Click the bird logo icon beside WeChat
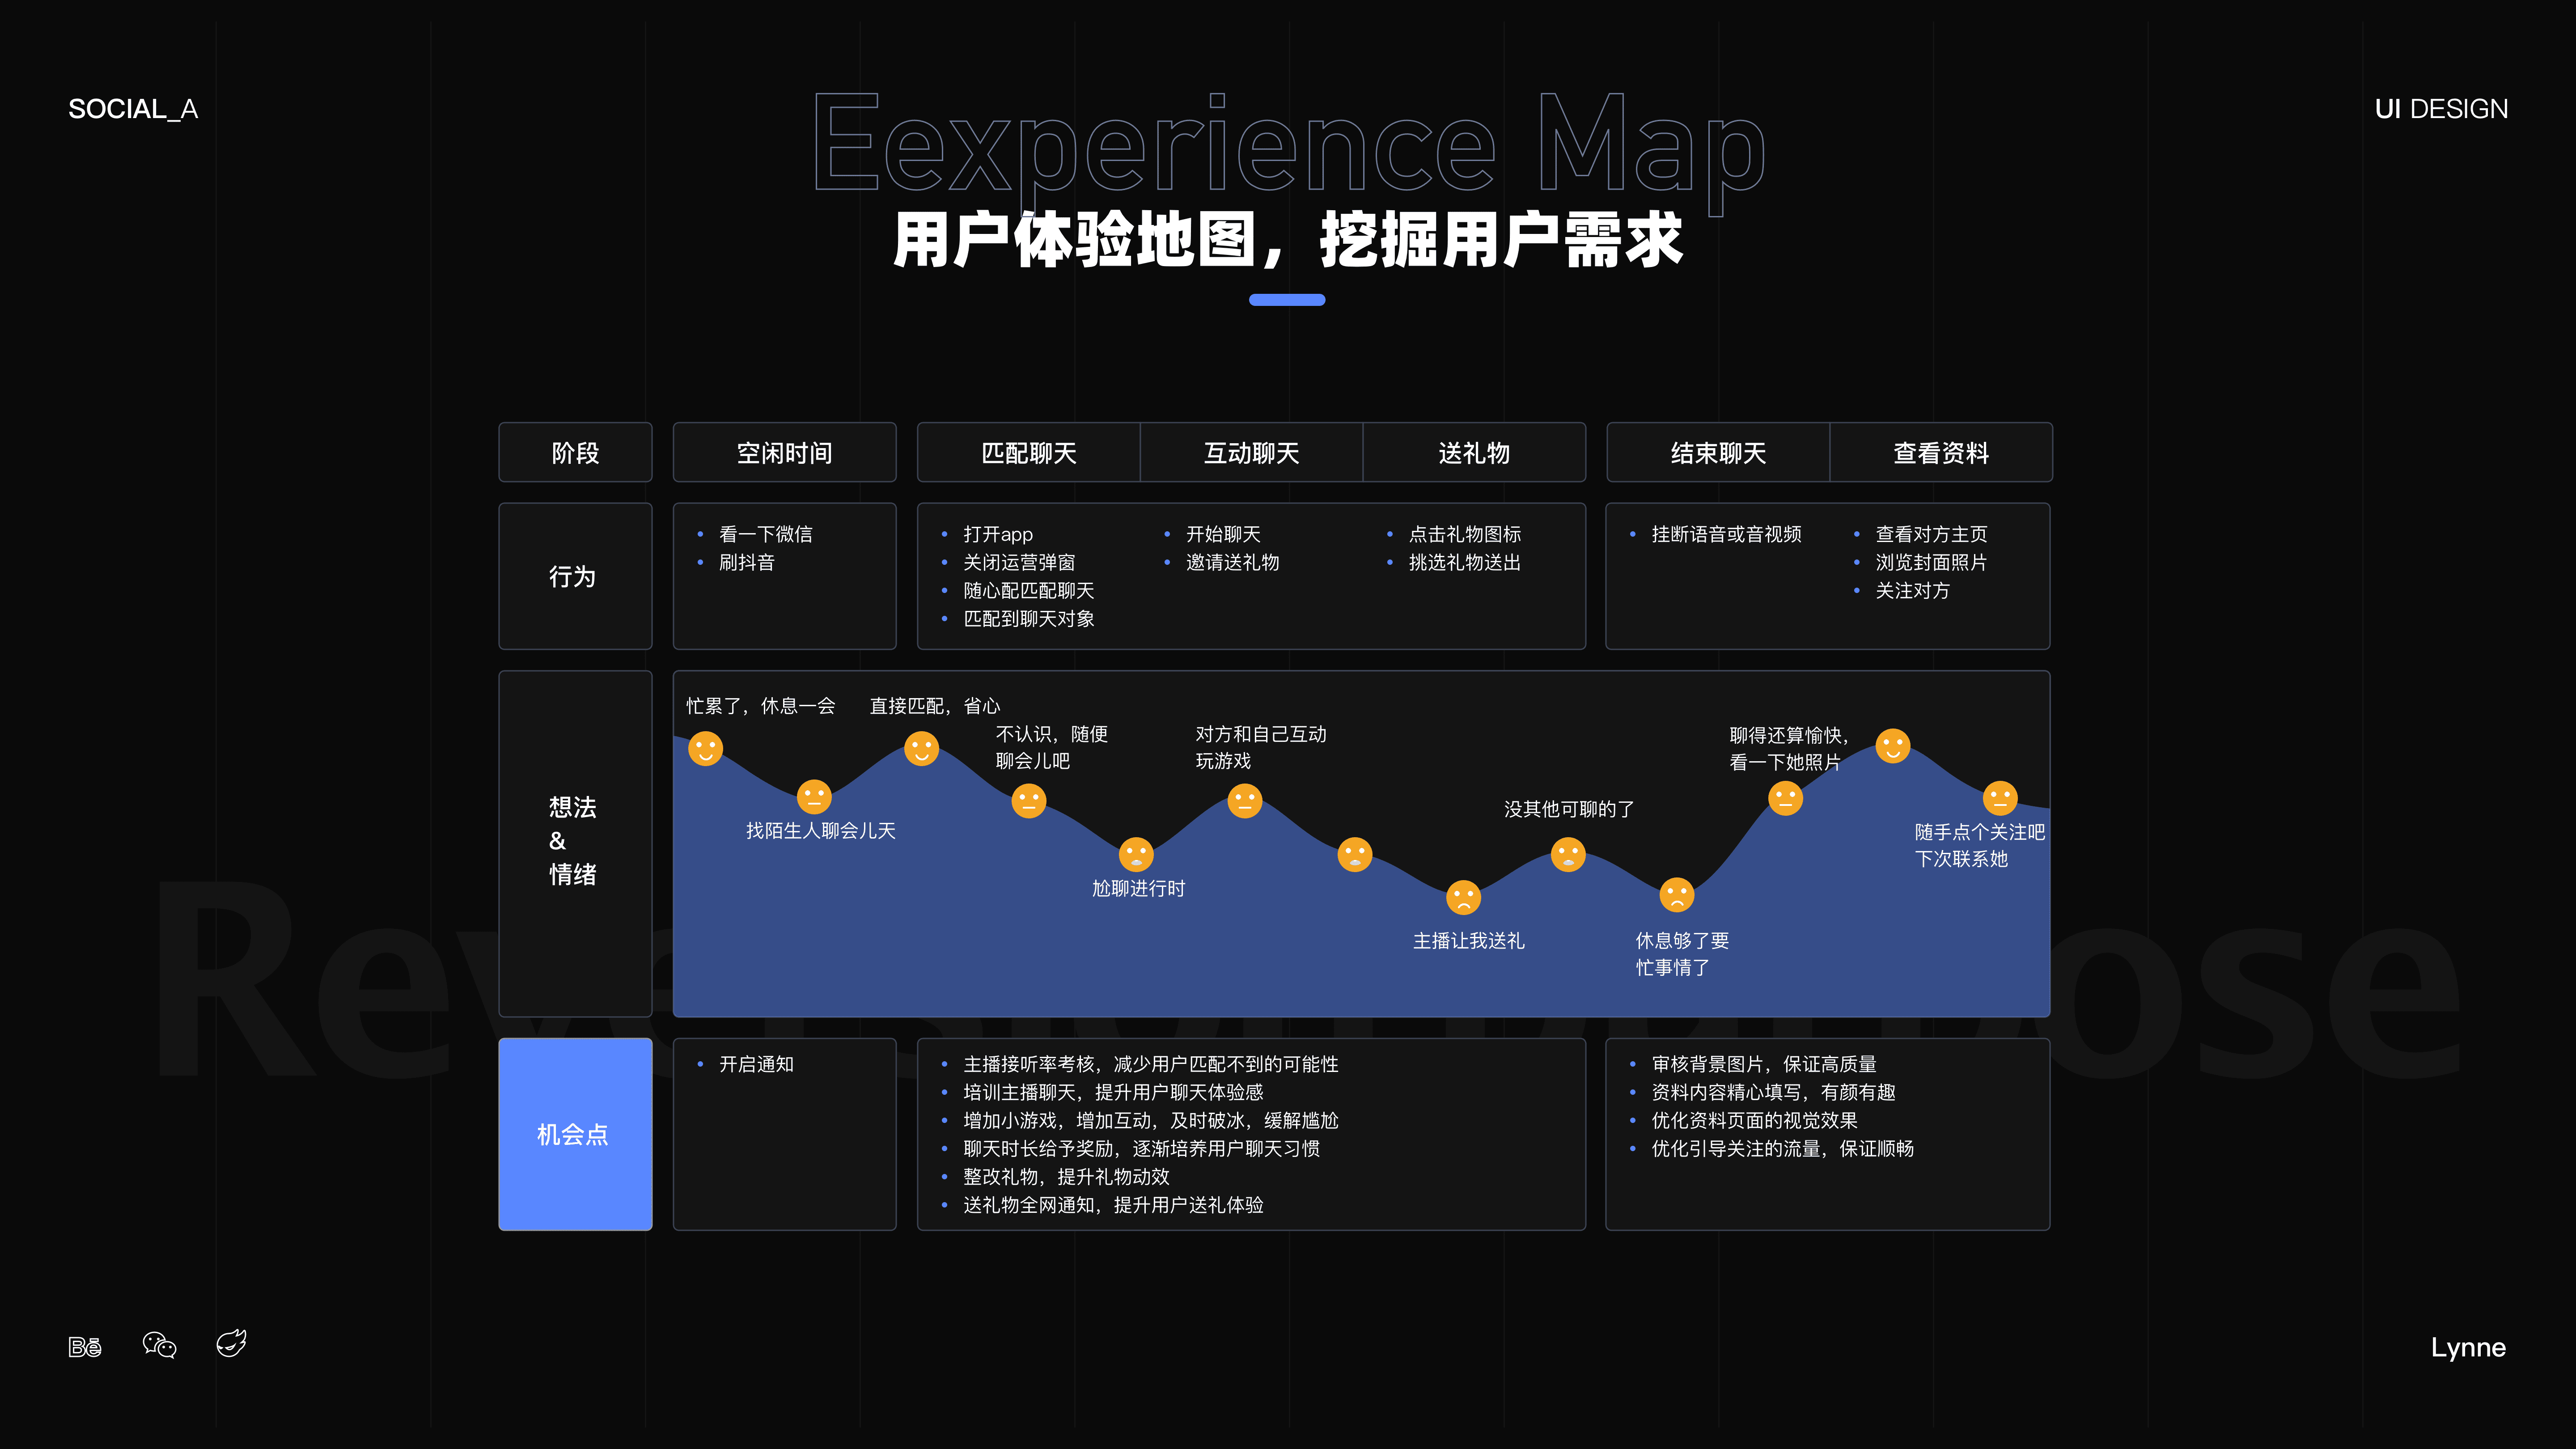 [x=231, y=1343]
